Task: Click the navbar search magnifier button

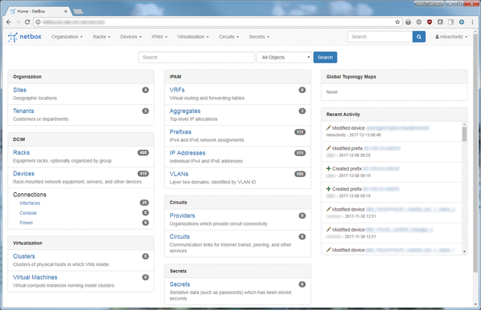Action: 418,37
